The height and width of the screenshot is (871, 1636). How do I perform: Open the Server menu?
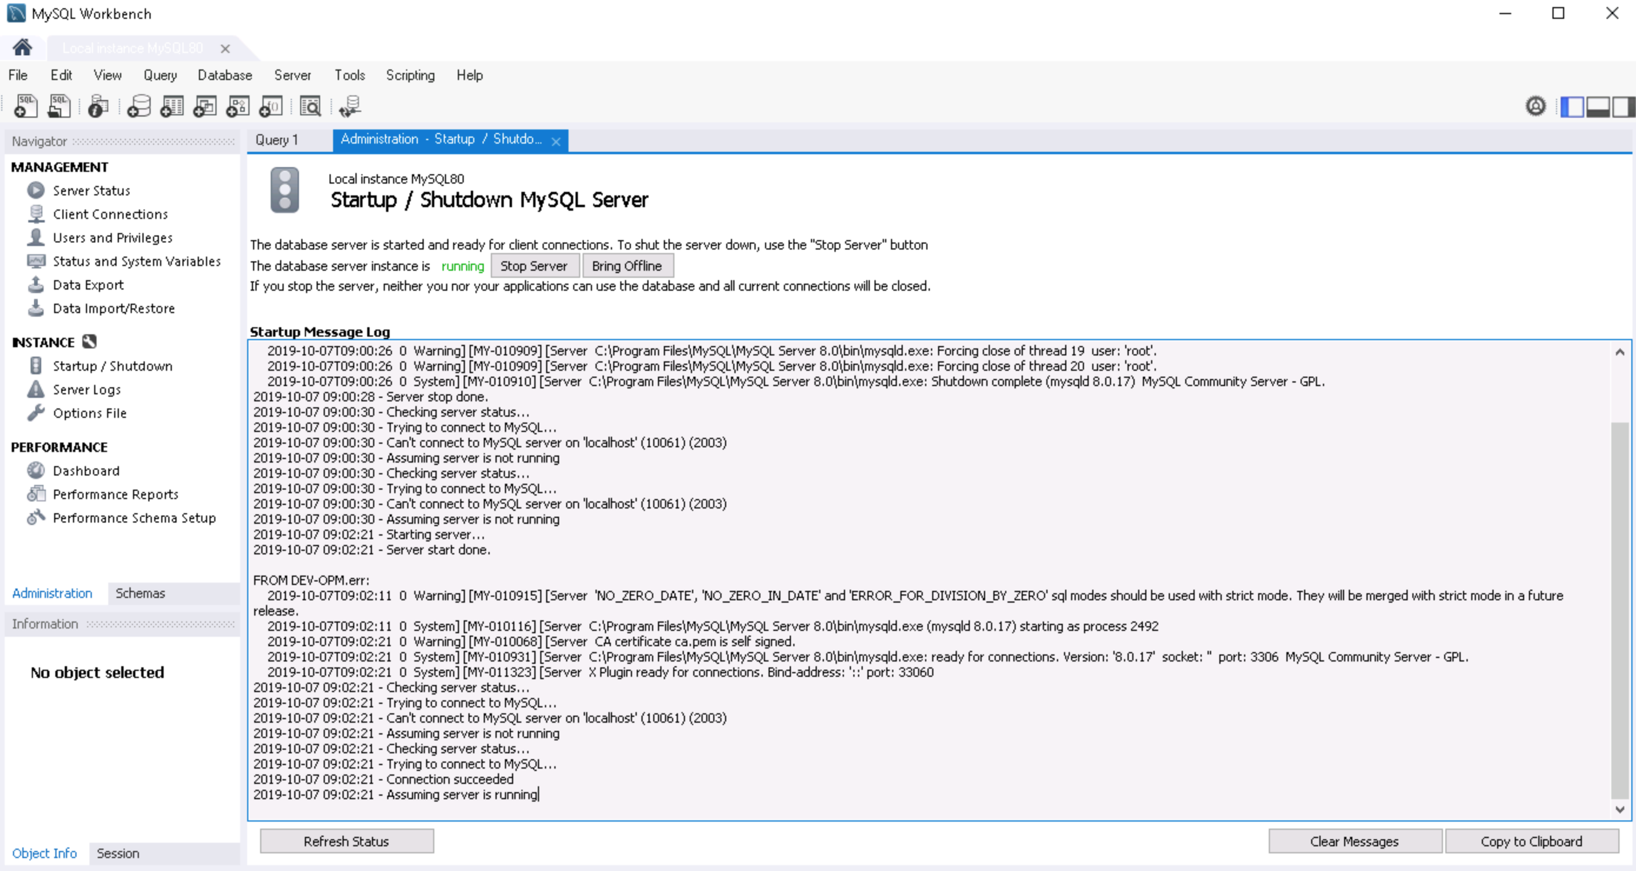pyautogui.click(x=293, y=75)
